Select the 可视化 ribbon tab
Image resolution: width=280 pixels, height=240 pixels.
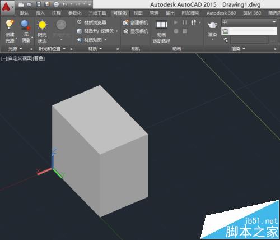pos(120,13)
